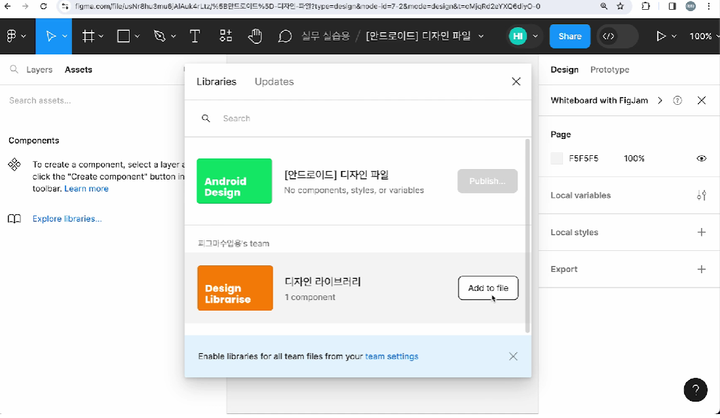The image size is (720, 418).
Task: Open browser extensions puzzle icon
Action: [645, 7]
